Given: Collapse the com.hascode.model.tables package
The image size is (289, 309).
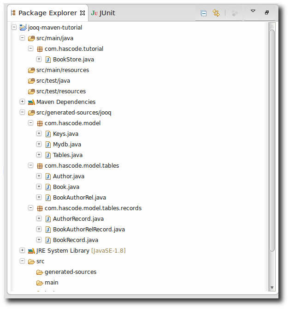Looking at the screenshot, I should pos(30,165).
